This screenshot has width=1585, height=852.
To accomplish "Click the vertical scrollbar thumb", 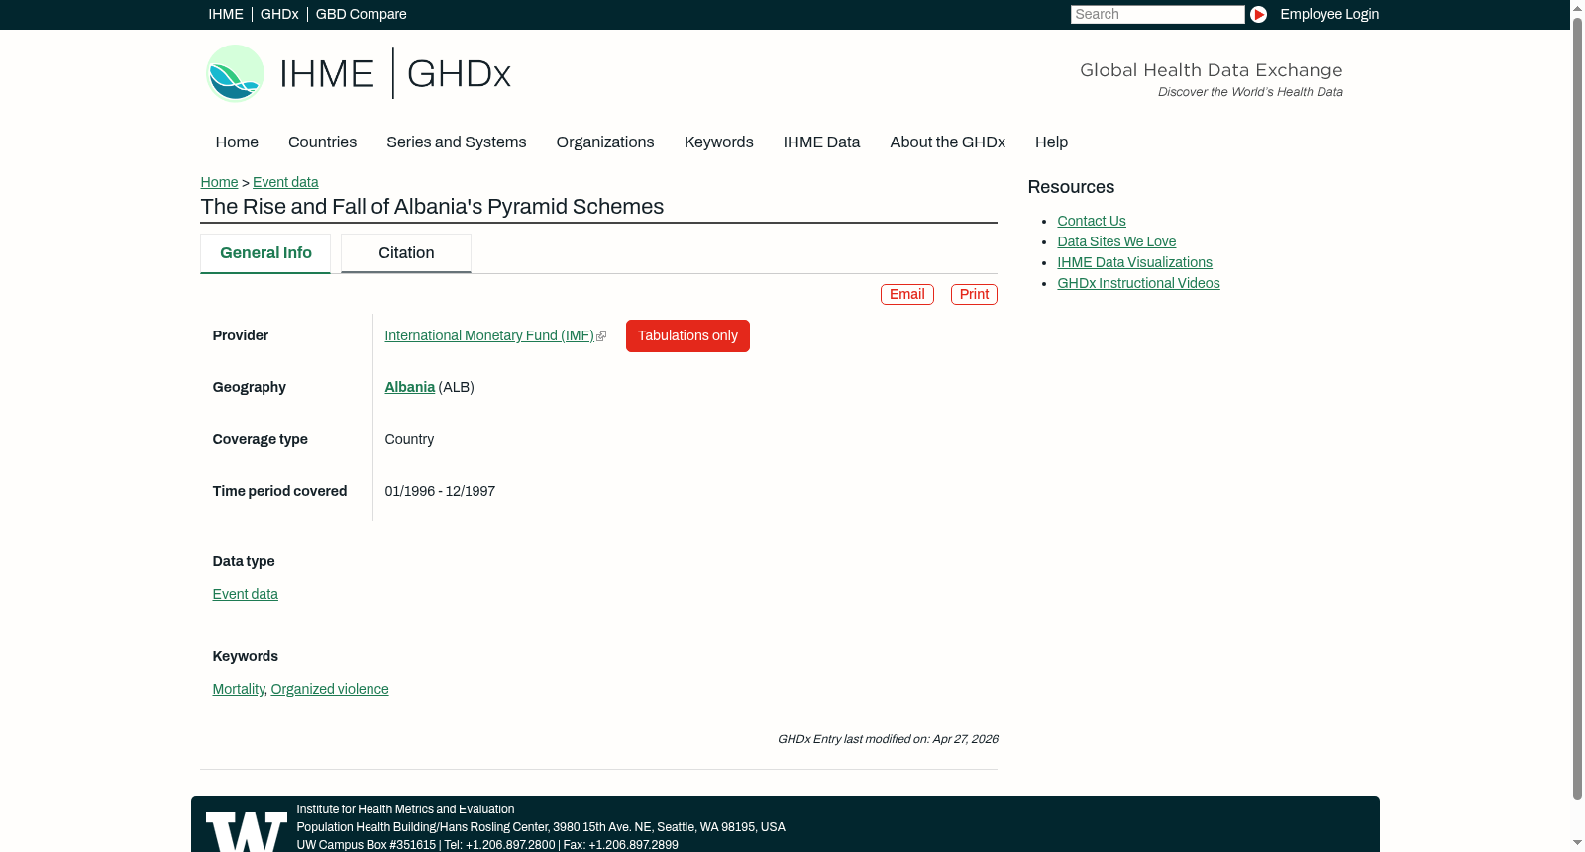I will pos(1577,408).
